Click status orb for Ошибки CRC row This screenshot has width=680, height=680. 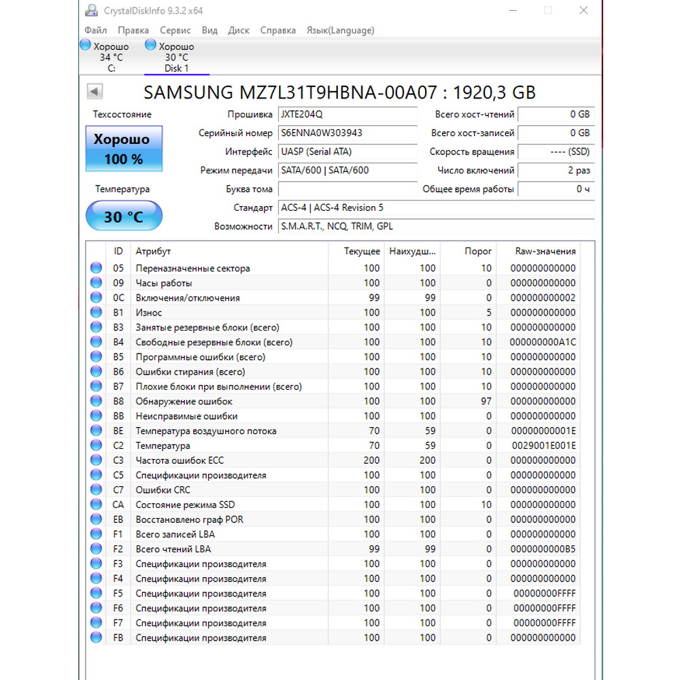coord(96,490)
